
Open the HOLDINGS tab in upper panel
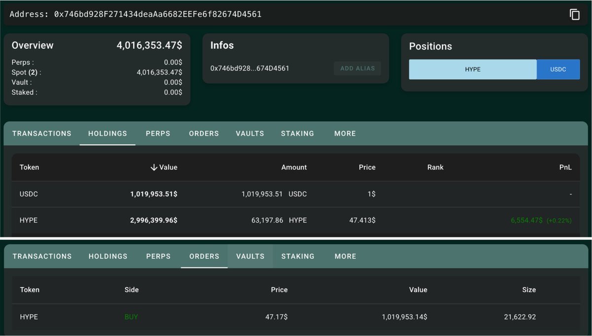108,134
